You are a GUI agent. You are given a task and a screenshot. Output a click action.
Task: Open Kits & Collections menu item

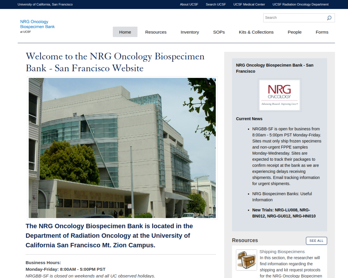pyautogui.click(x=256, y=32)
